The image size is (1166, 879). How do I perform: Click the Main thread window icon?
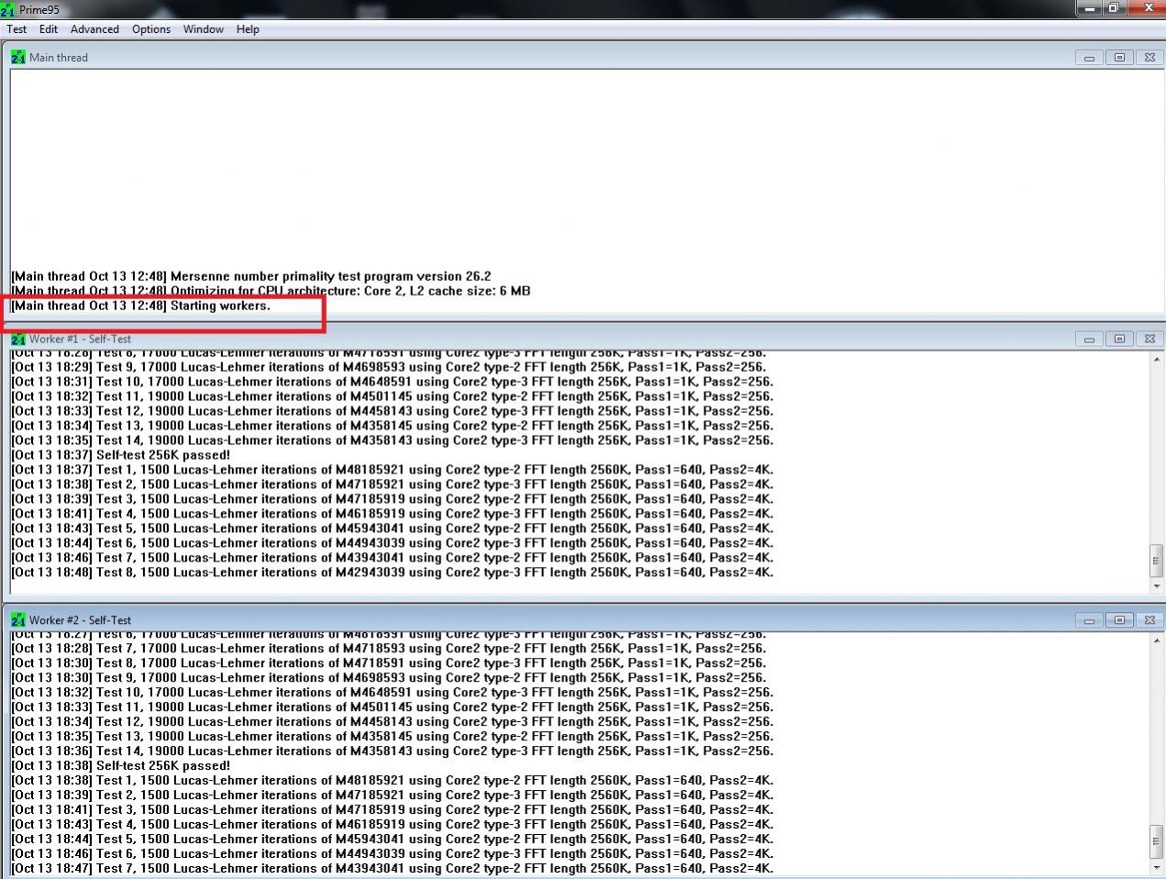point(18,57)
